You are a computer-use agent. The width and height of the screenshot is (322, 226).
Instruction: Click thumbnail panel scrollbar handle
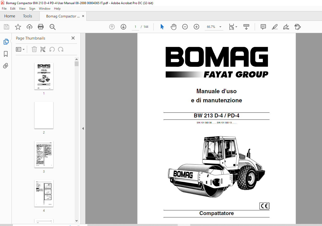click(76, 64)
